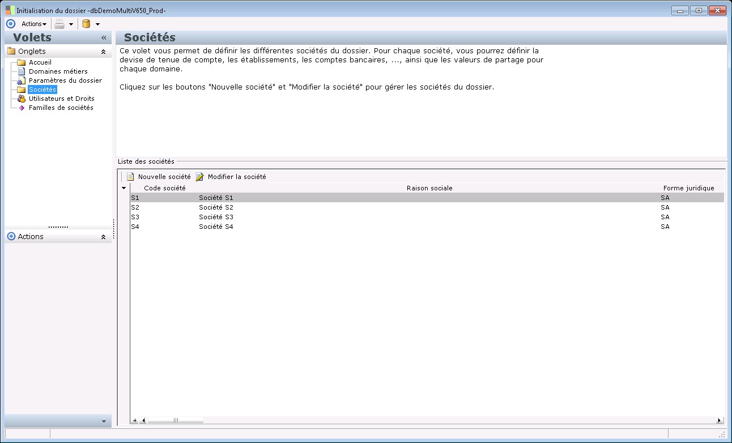Click the SA cell in the Société S3 row
732x443 pixels.
tap(665, 217)
